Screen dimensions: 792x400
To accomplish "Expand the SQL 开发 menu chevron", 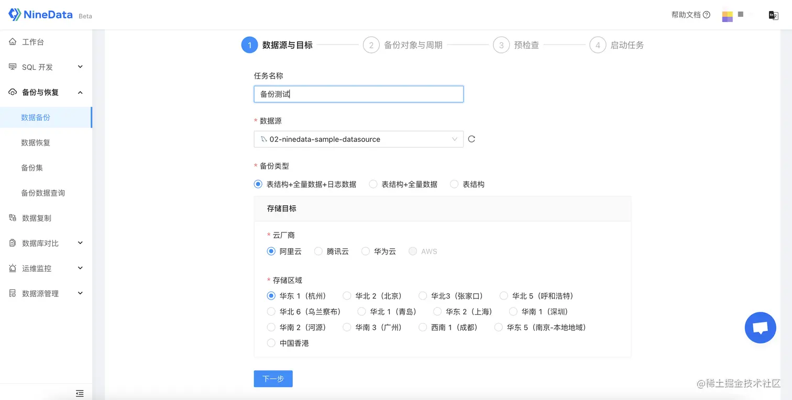I will 80,67.
